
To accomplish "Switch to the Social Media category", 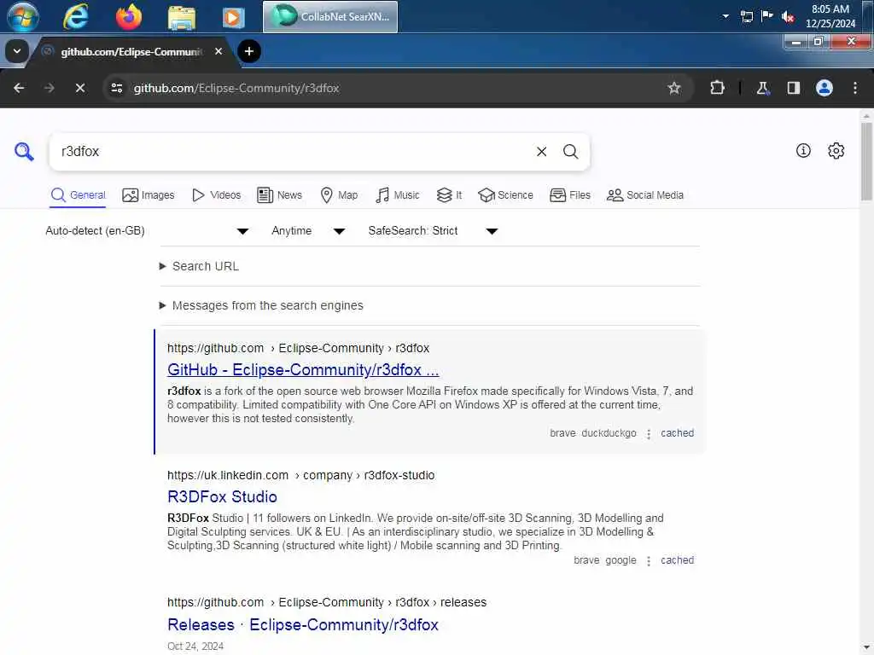I will (645, 195).
